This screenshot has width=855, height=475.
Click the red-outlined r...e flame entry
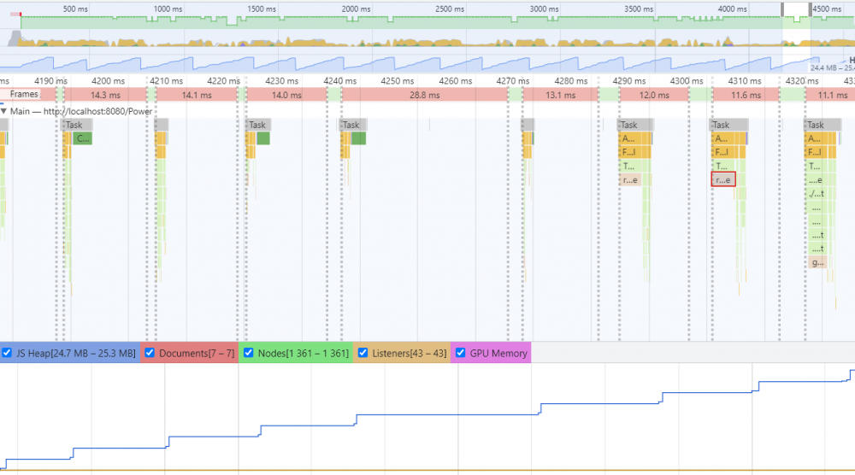pos(723,179)
